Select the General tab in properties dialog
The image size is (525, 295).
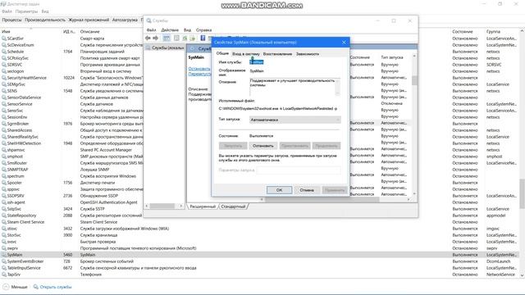(222, 53)
